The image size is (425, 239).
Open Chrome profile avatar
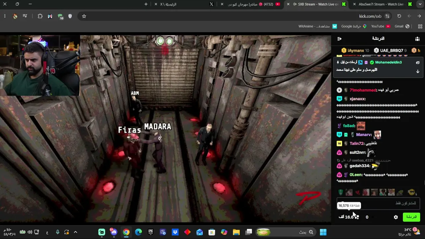click(x=15, y=16)
